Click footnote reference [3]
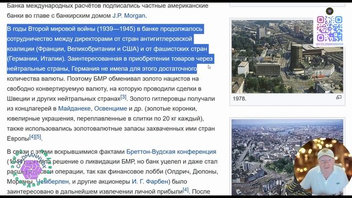 (x=123, y=97)
